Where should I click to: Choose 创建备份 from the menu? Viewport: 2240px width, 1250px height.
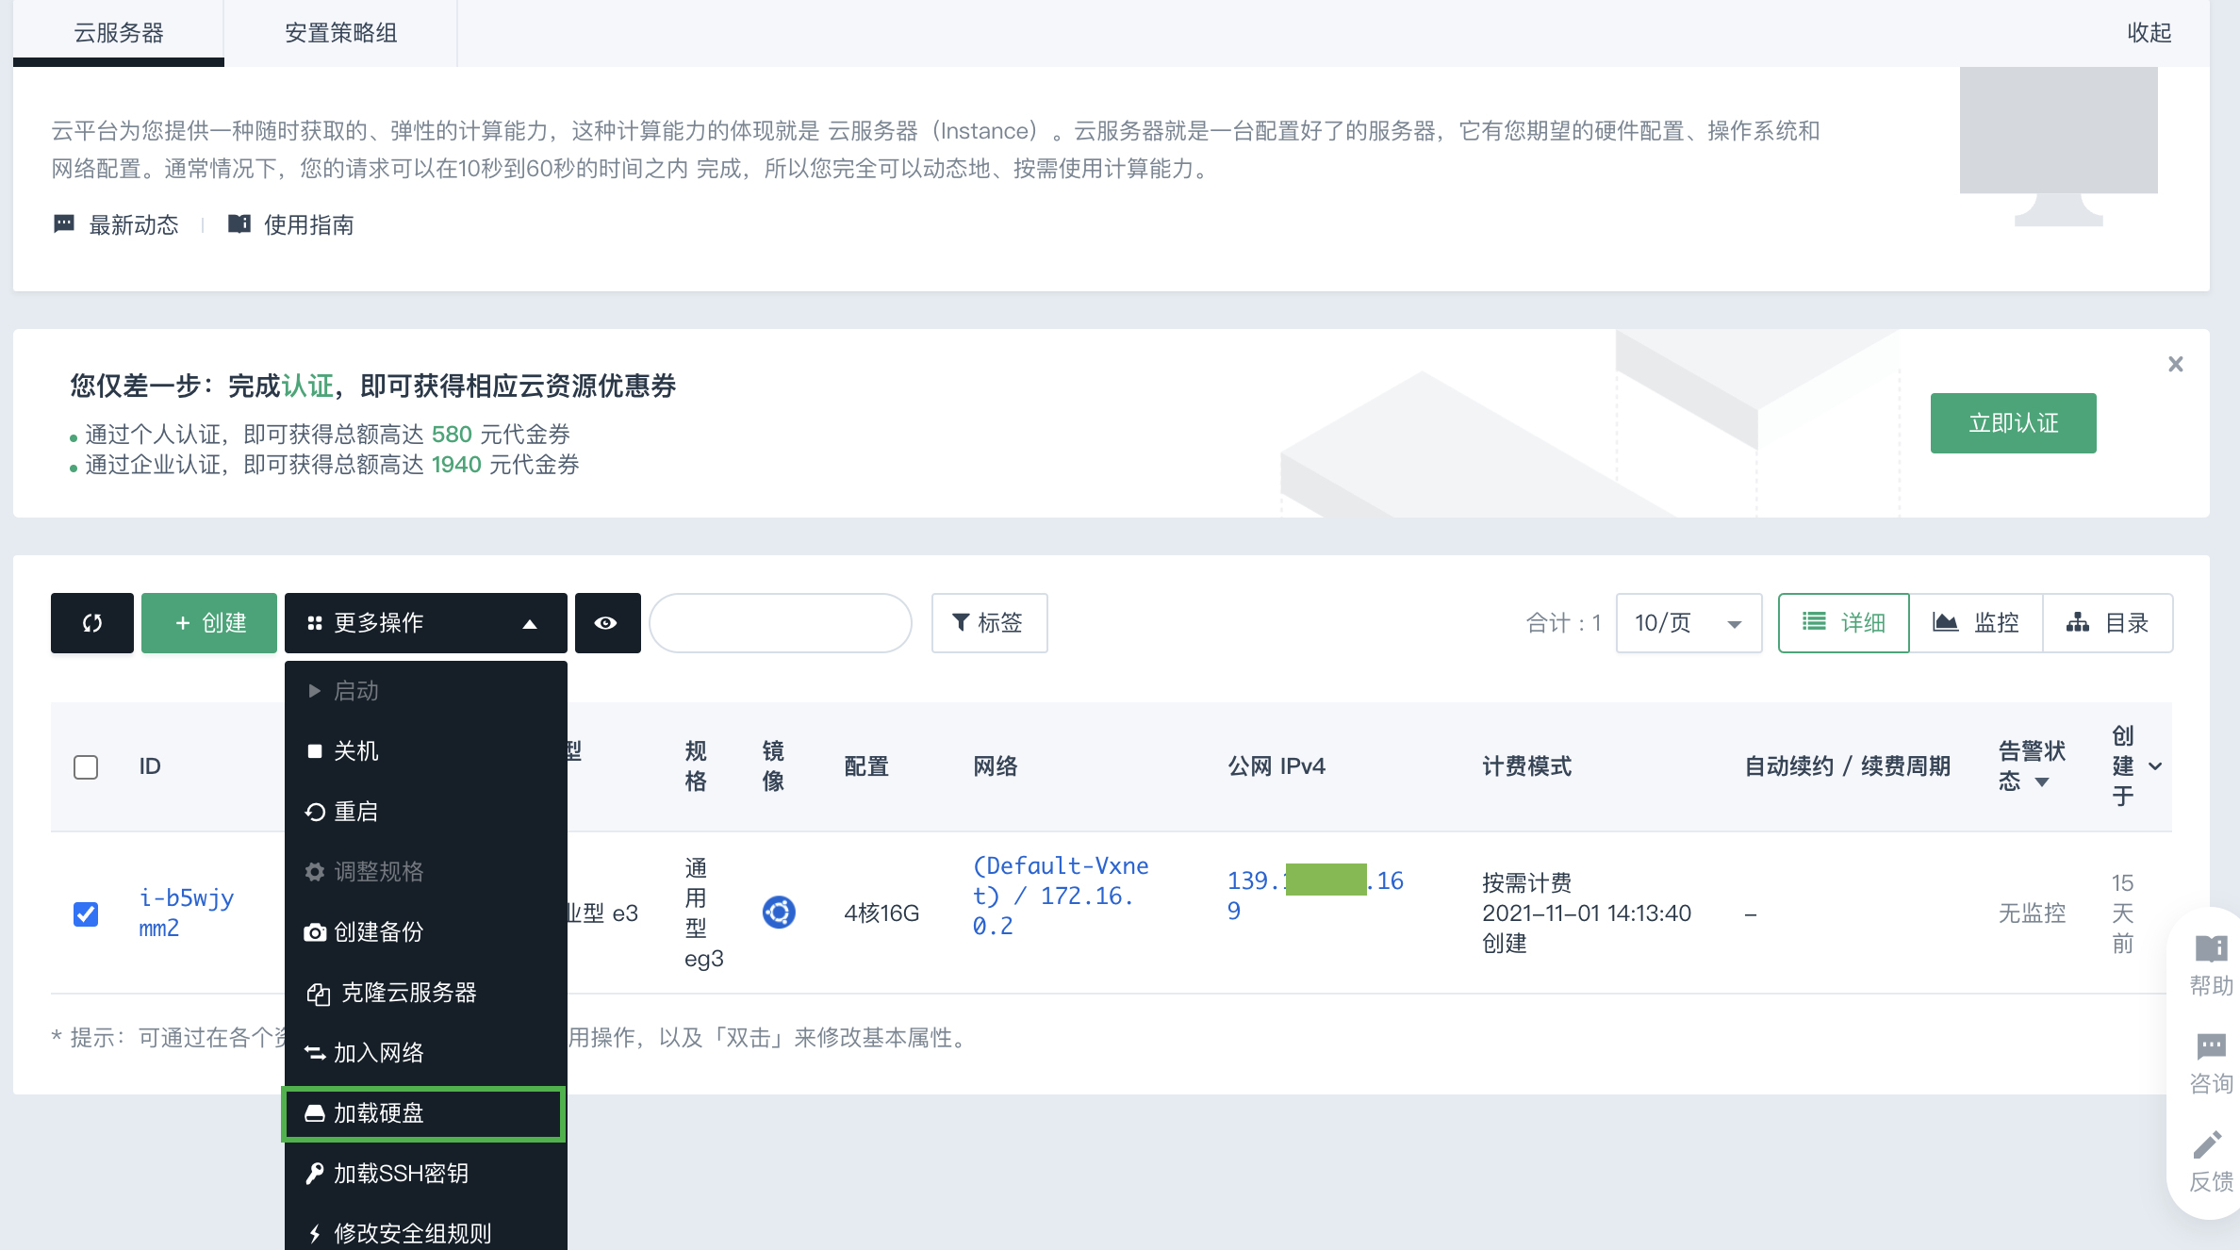point(426,932)
